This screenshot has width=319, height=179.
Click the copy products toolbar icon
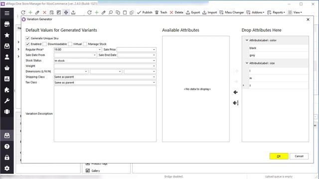pyautogui.click(x=118, y=12)
